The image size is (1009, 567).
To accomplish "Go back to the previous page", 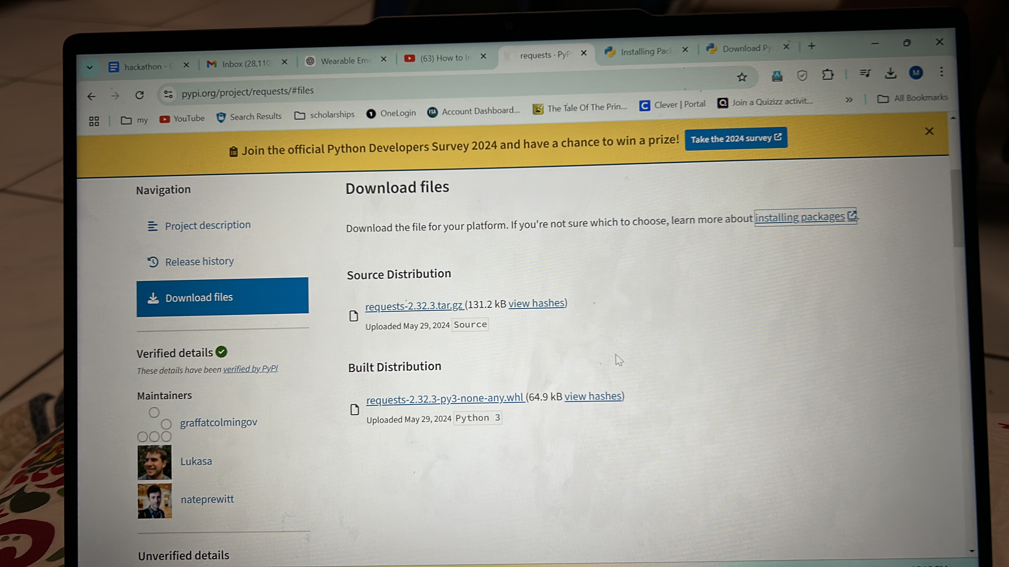I will pyautogui.click(x=91, y=96).
